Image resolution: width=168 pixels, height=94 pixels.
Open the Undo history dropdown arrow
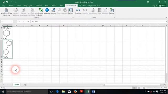click(x=9, y=2)
